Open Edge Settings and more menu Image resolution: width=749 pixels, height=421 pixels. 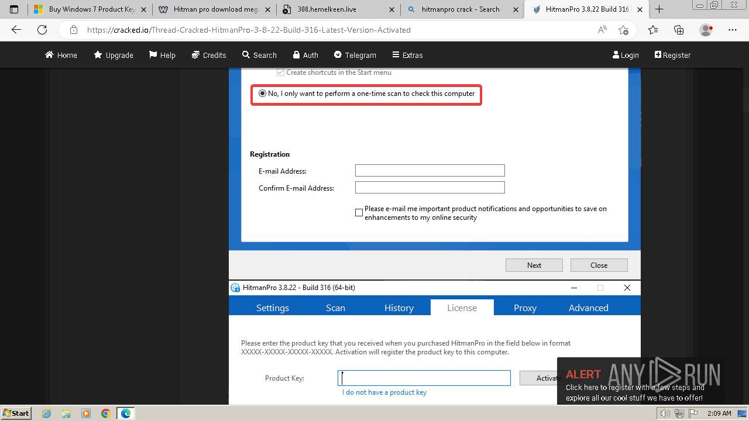[x=733, y=30]
